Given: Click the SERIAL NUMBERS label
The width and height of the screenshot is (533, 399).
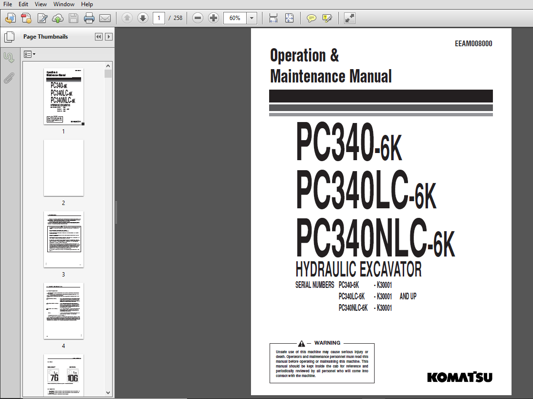Looking at the screenshot, I should [315, 285].
